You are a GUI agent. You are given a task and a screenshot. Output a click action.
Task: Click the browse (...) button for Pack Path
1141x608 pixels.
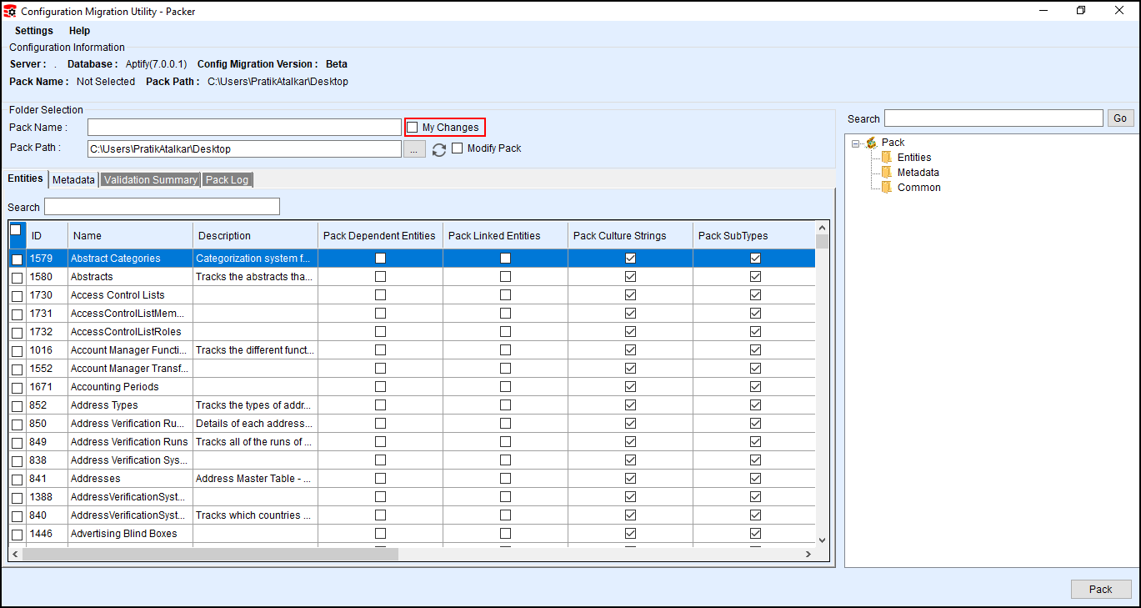point(414,149)
